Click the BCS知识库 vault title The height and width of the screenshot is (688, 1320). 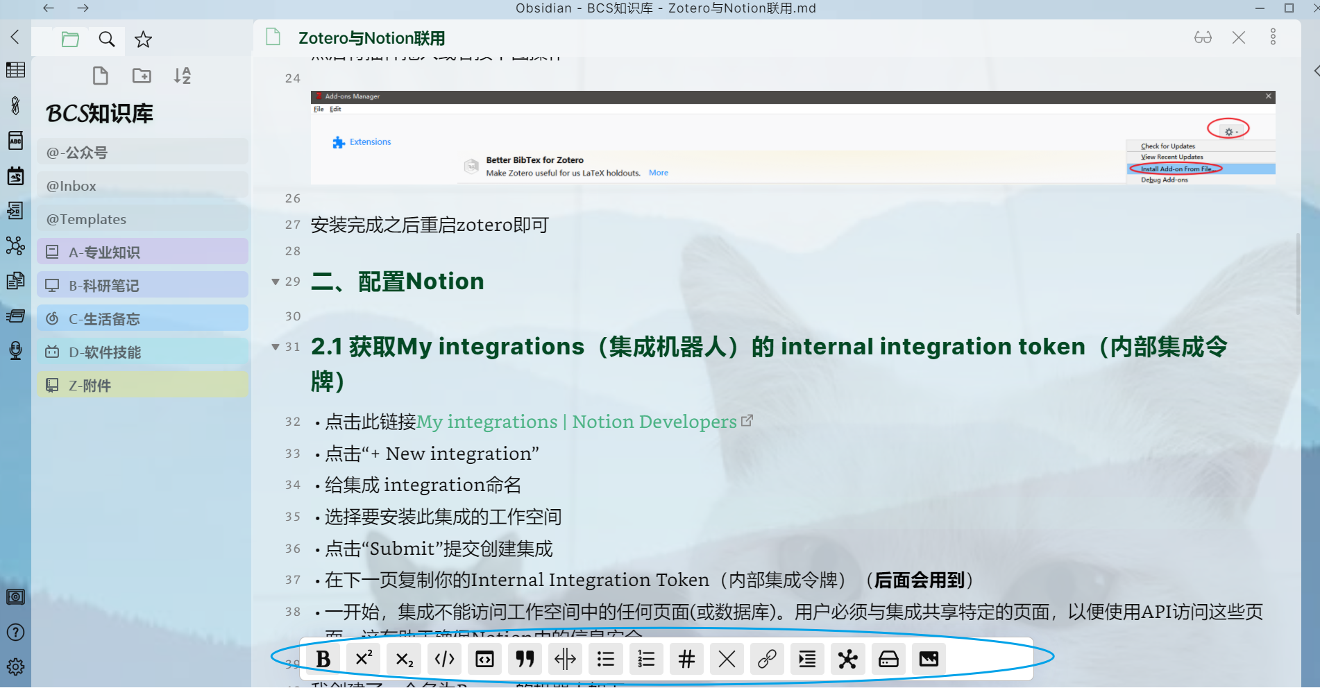click(100, 113)
